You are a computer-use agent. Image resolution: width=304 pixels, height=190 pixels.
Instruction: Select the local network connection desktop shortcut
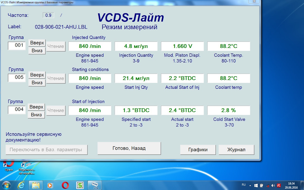[x=27, y=168]
